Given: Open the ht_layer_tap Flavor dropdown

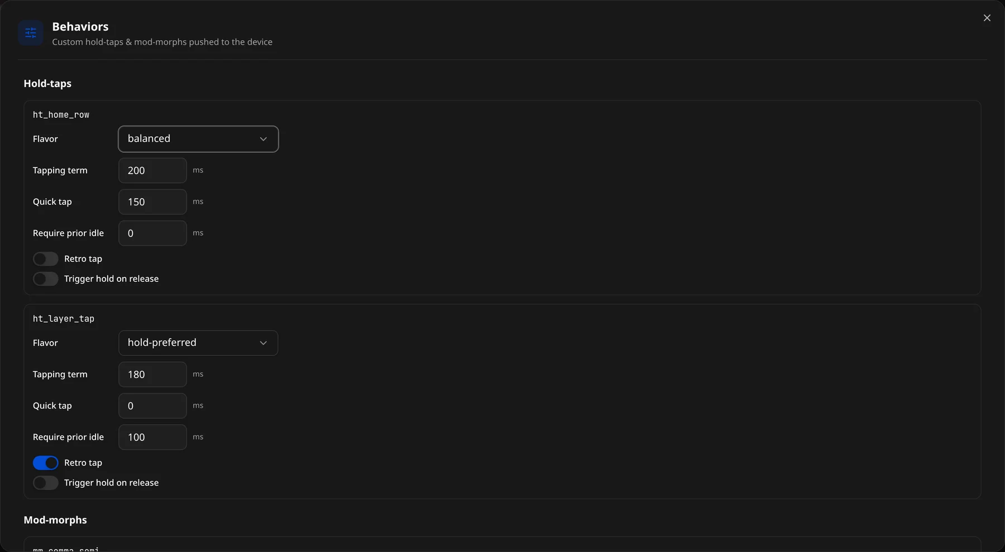Looking at the screenshot, I should [x=198, y=343].
